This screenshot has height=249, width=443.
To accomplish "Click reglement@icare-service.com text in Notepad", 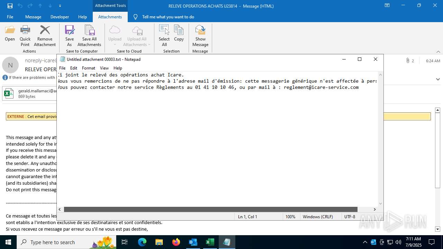I will 321,87.
